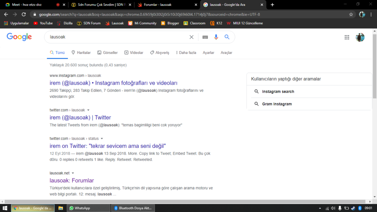Switch to WhatsApp taskbar window
Image resolution: width=377 pixels, height=212 pixels.
tap(88, 208)
